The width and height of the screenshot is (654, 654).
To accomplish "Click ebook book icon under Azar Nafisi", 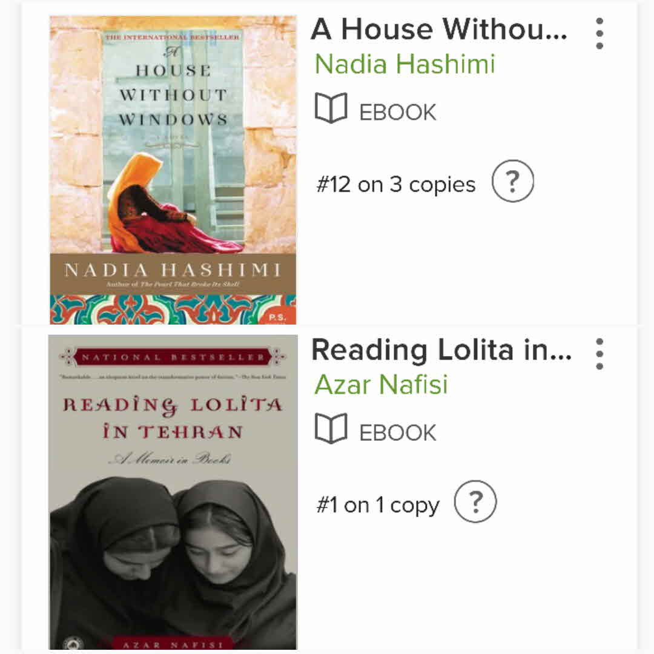I will [331, 429].
